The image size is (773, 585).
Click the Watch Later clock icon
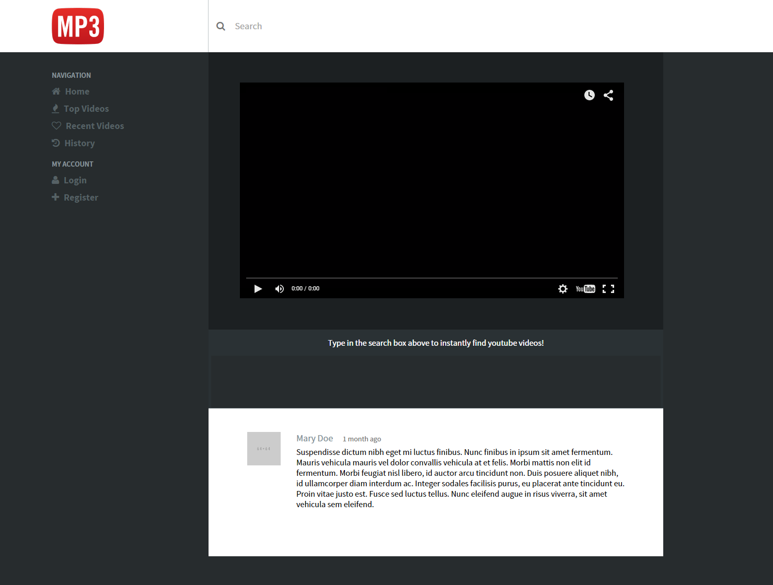coord(589,95)
